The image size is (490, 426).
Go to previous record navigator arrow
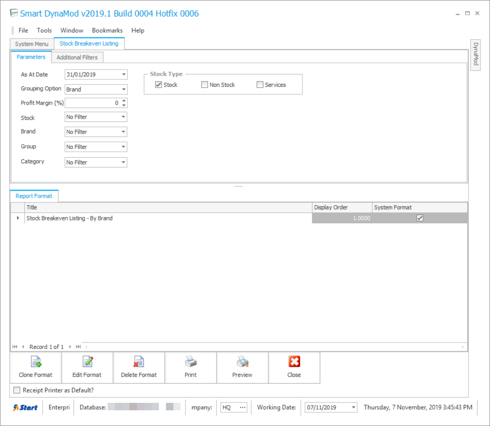point(23,347)
